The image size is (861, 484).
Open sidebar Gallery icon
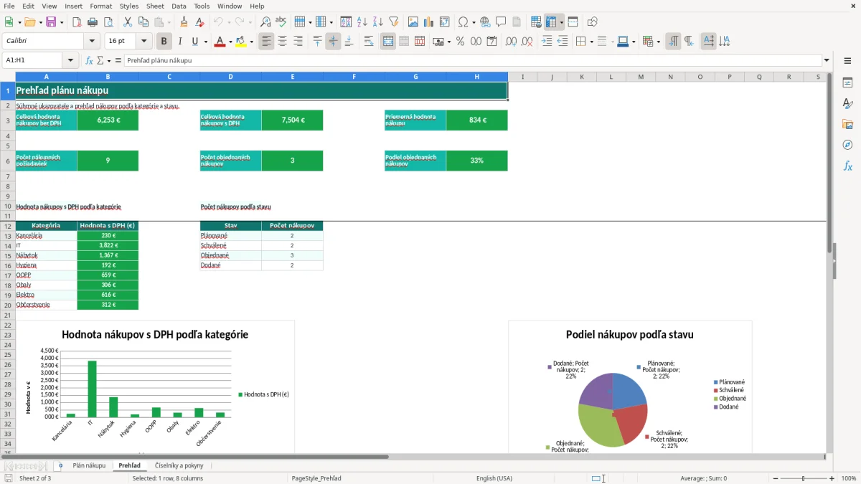(x=847, y=124)
